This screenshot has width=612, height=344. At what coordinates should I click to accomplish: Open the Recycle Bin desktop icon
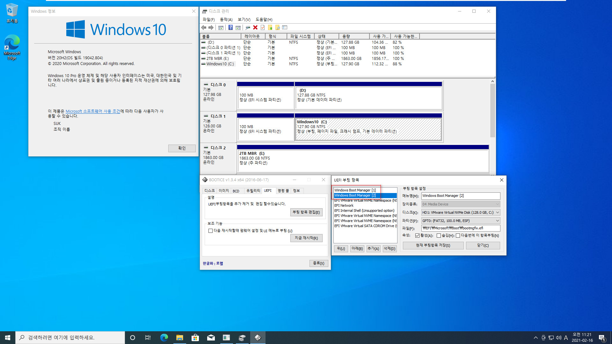(x=12, y=13)
